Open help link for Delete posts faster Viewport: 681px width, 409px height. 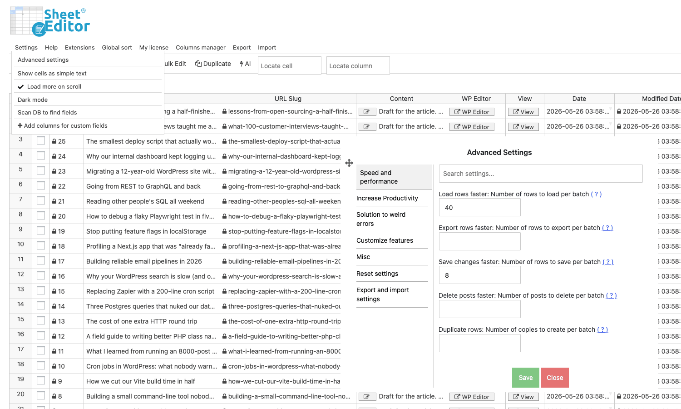coord(612,295)
